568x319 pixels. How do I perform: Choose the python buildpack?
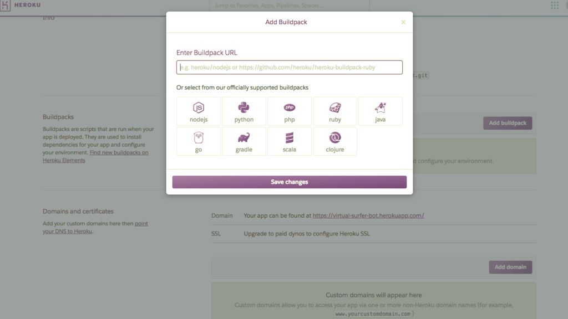click(x=244, y=111)
